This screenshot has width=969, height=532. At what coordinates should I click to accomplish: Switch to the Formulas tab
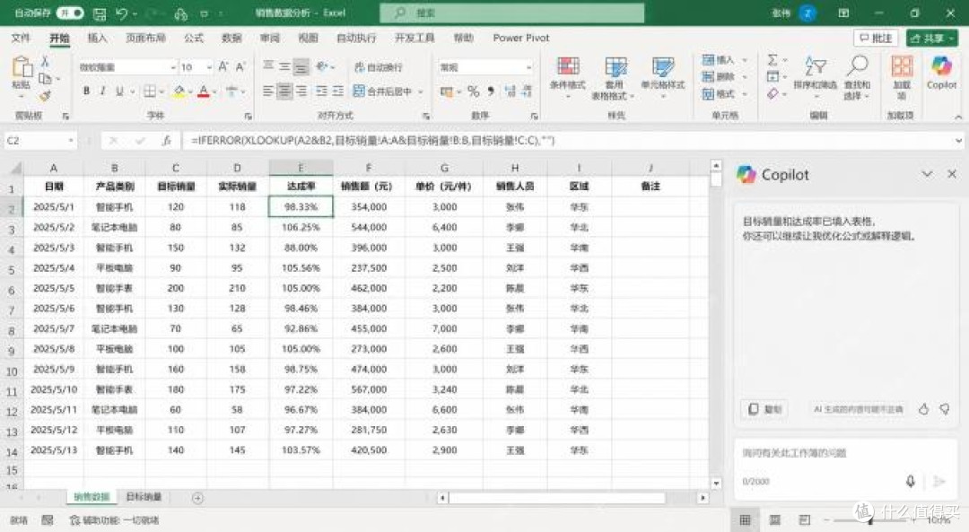(x=194, y=39)
